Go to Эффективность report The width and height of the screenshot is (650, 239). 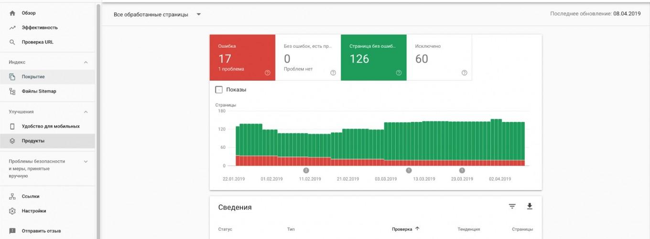(39, 28)
